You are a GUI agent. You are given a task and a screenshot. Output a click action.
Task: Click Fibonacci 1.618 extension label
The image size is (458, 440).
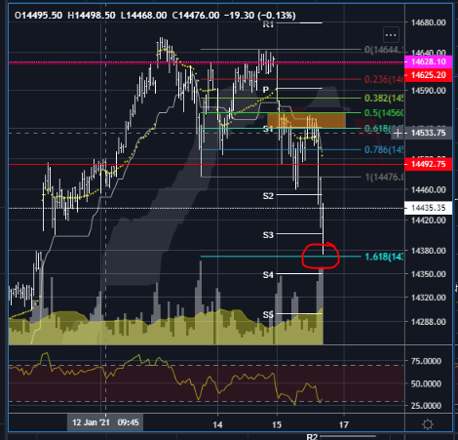click(x=384, y=257)
